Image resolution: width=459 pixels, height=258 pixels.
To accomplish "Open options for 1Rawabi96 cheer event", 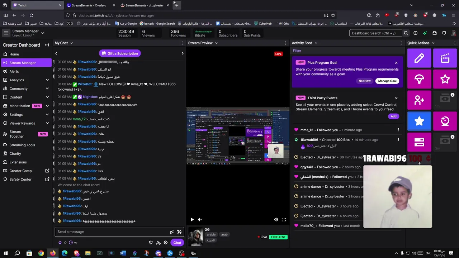I will [x=398, y=140].
